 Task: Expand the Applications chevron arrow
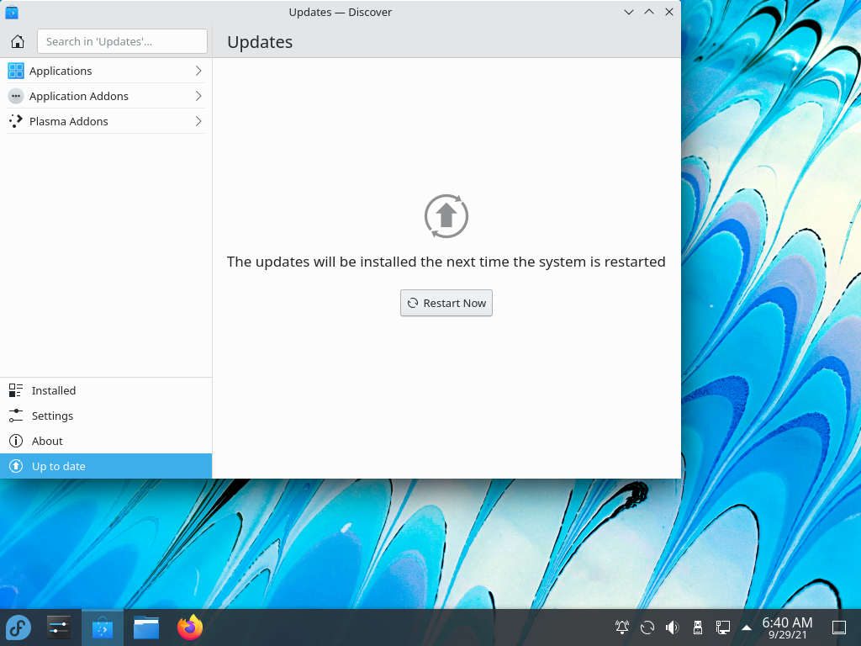(x=198, y=71)
